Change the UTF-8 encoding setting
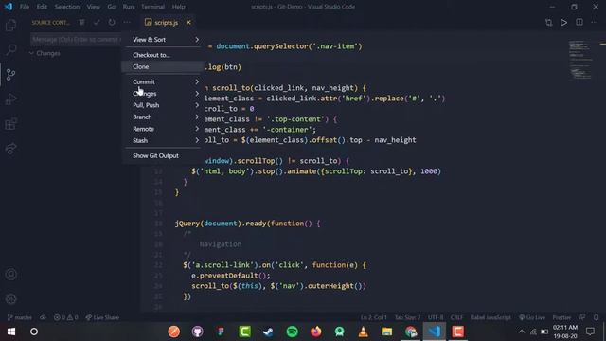 click(436, 317)
